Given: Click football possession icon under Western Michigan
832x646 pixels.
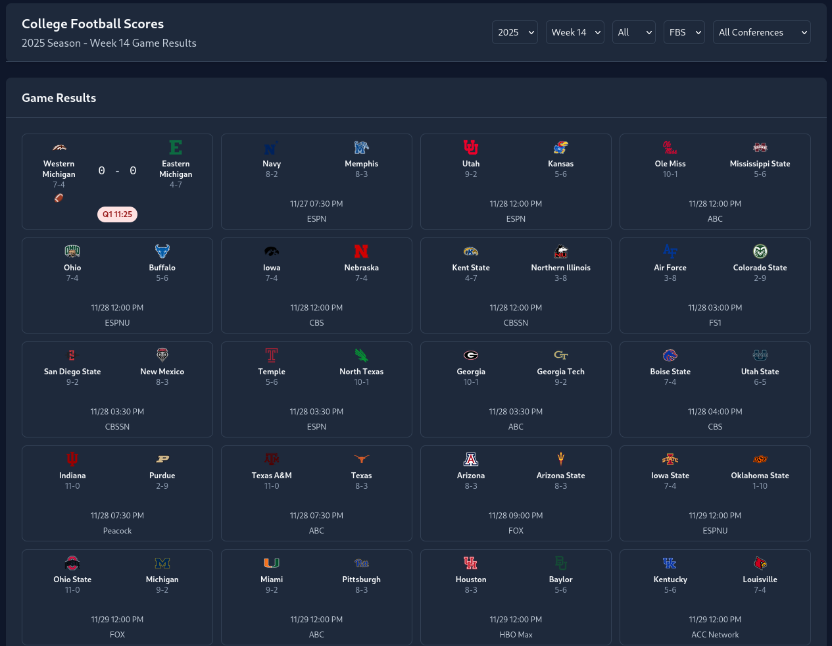Looking at the screenshot, I should 59,198.
